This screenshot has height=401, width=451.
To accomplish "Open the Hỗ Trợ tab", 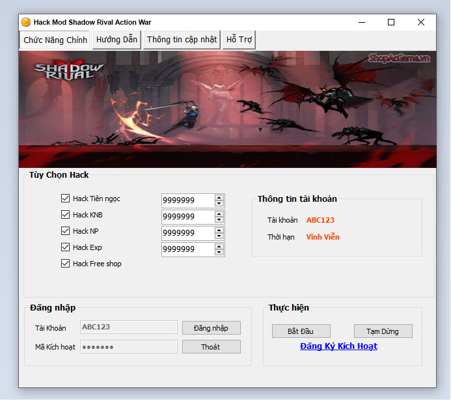I will point(239,40).
